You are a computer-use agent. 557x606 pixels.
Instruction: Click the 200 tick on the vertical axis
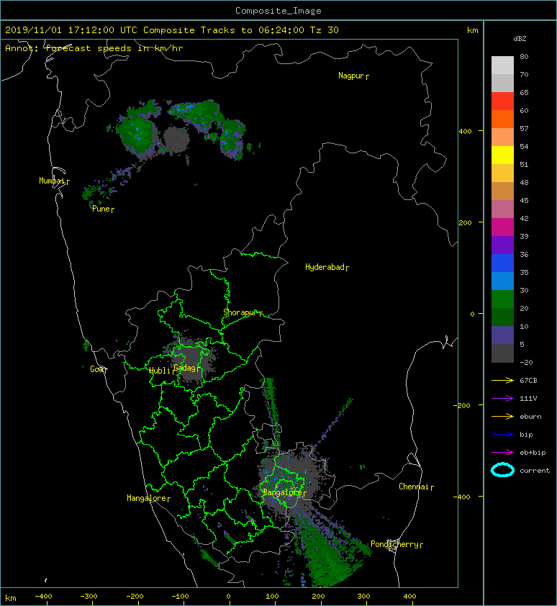click(x=466, y=222)
